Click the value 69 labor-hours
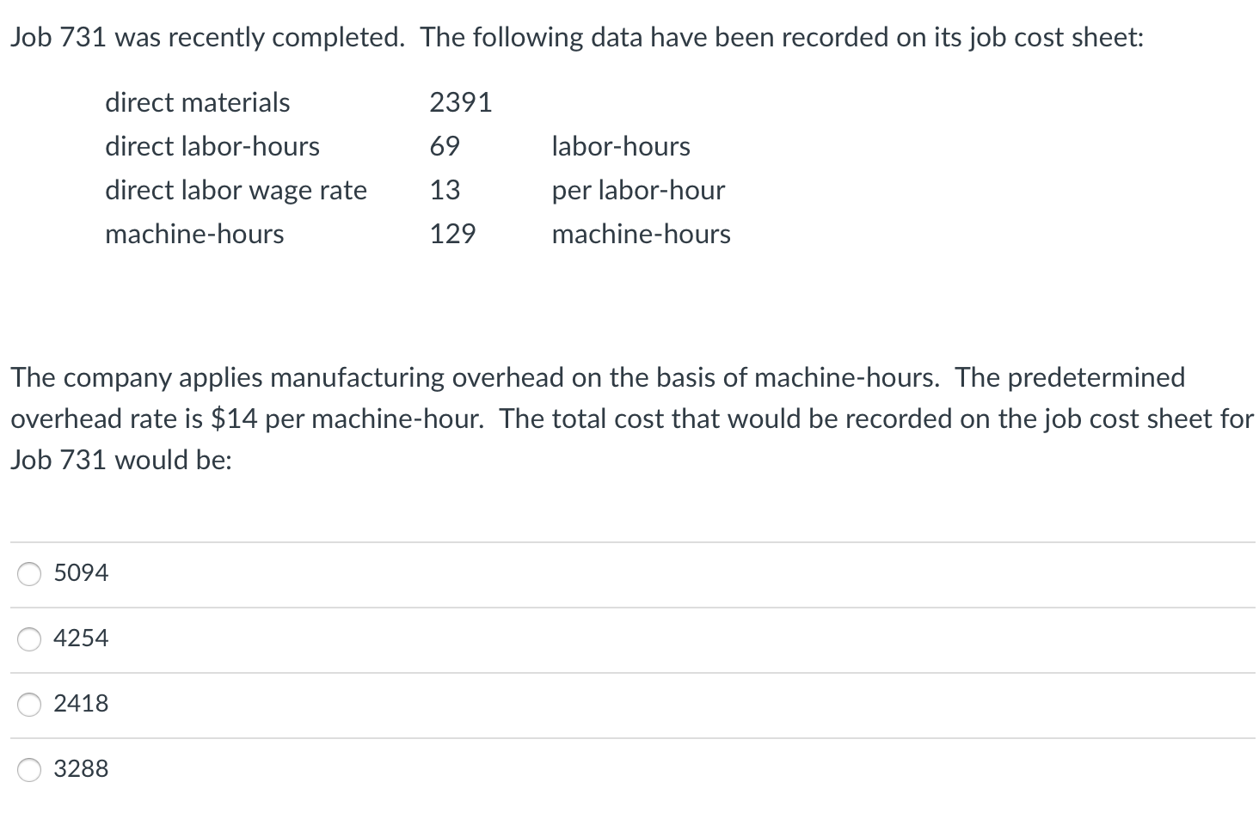Screen dimensions: 1259x825 [445, 146]
